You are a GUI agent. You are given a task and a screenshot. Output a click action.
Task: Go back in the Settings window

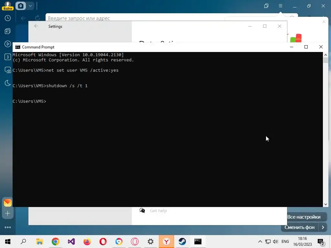click(x=36, y=26)
